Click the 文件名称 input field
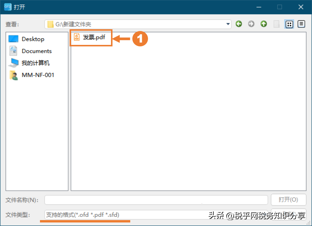This screenshot has width=312, height=226. tap(156, 200)
